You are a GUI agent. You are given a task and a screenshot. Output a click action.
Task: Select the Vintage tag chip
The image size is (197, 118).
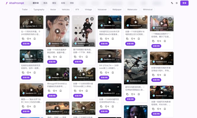pyautogui.click(x=88, y=9)
